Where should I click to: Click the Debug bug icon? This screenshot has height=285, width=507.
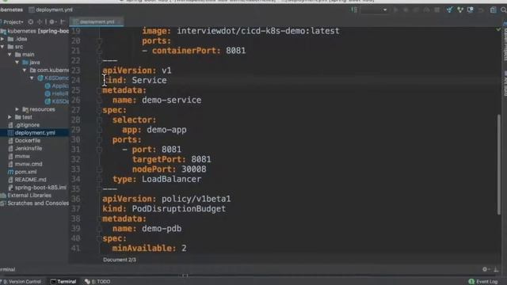click(x=406, y=10)
